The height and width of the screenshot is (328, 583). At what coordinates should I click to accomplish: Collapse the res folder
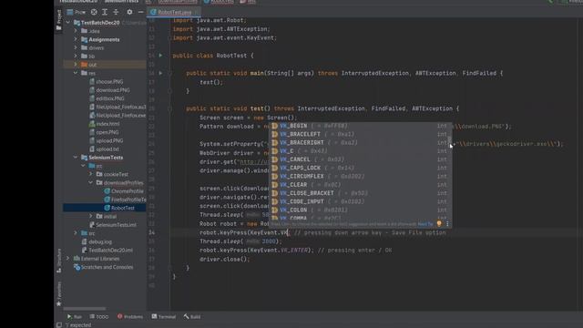76,73
